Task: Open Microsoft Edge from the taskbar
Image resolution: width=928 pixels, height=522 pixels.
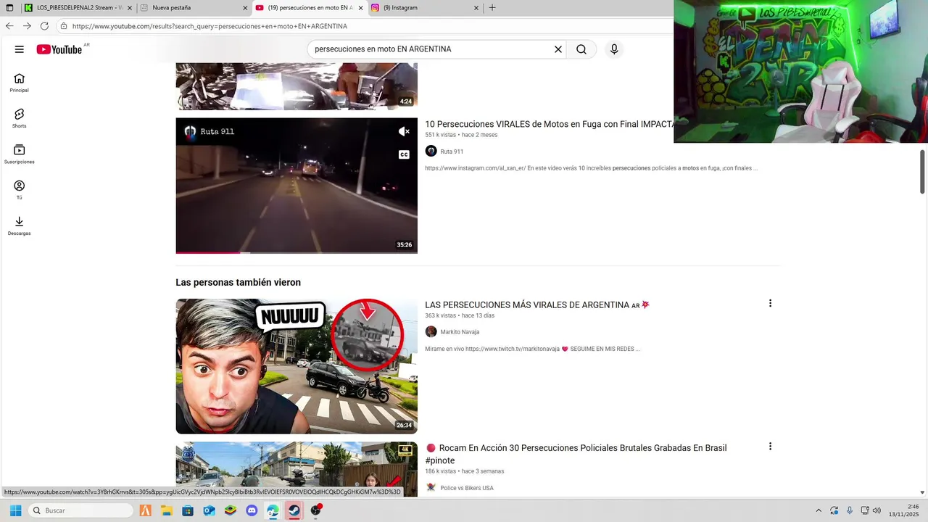Action: 273,510
